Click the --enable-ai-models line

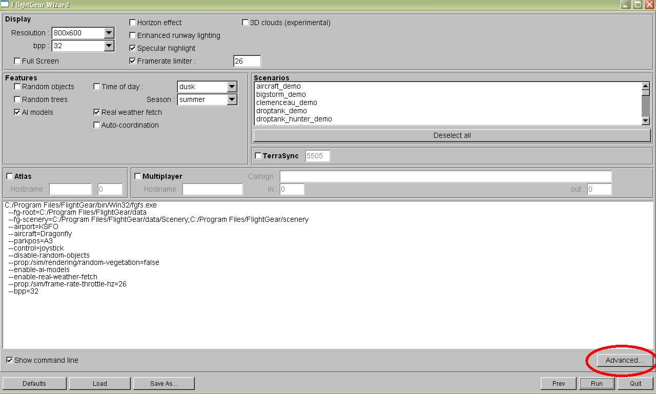[x=39, y=269]
